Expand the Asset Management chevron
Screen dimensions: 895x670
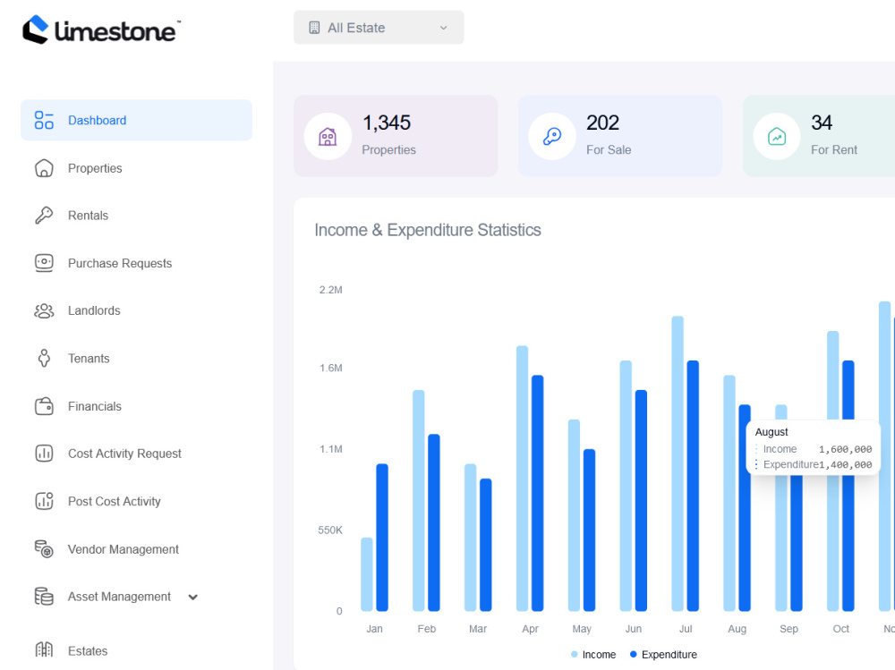pyautogui.click(x=193, y=597)
